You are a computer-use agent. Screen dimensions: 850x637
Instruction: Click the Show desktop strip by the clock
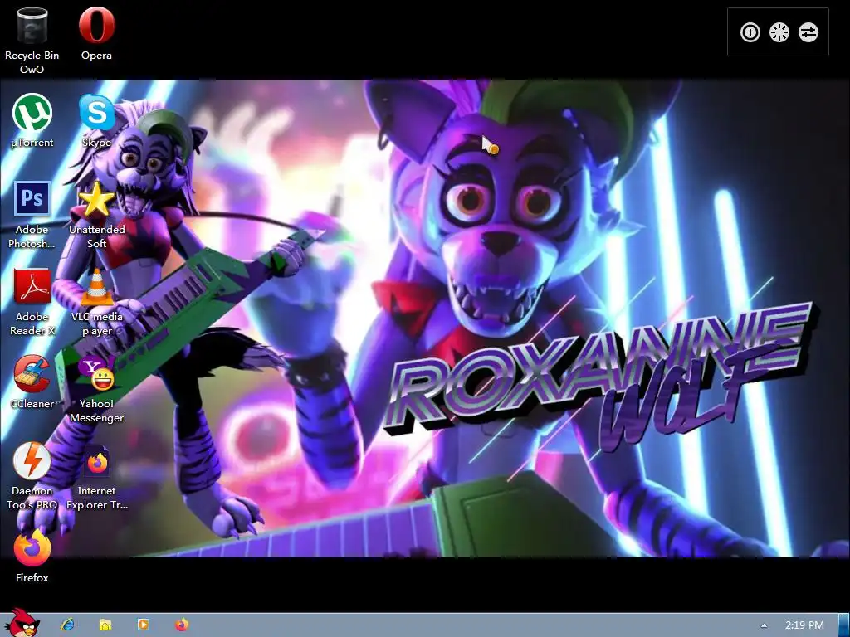[x=844, y=625]
